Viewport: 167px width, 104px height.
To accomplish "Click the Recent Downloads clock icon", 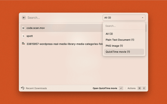I will pos(23,88).
